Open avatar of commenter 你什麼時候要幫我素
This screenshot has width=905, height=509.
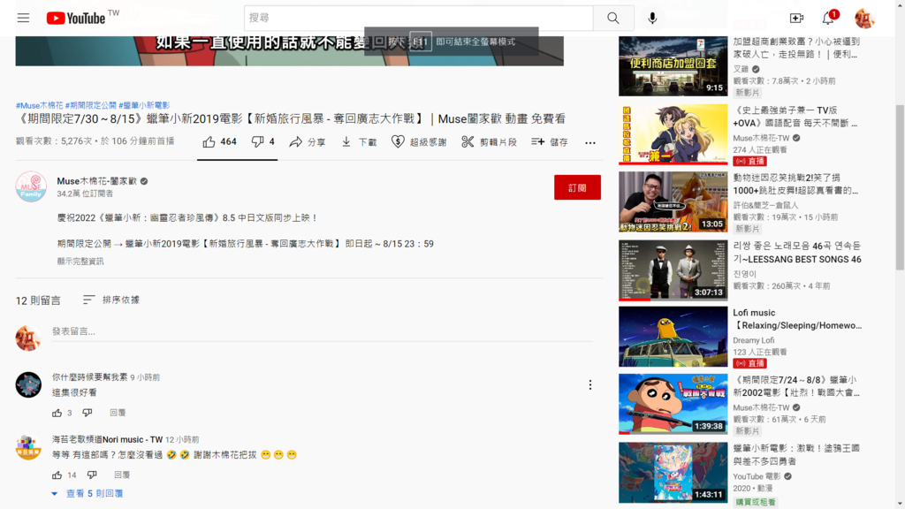tap(28, 385)
